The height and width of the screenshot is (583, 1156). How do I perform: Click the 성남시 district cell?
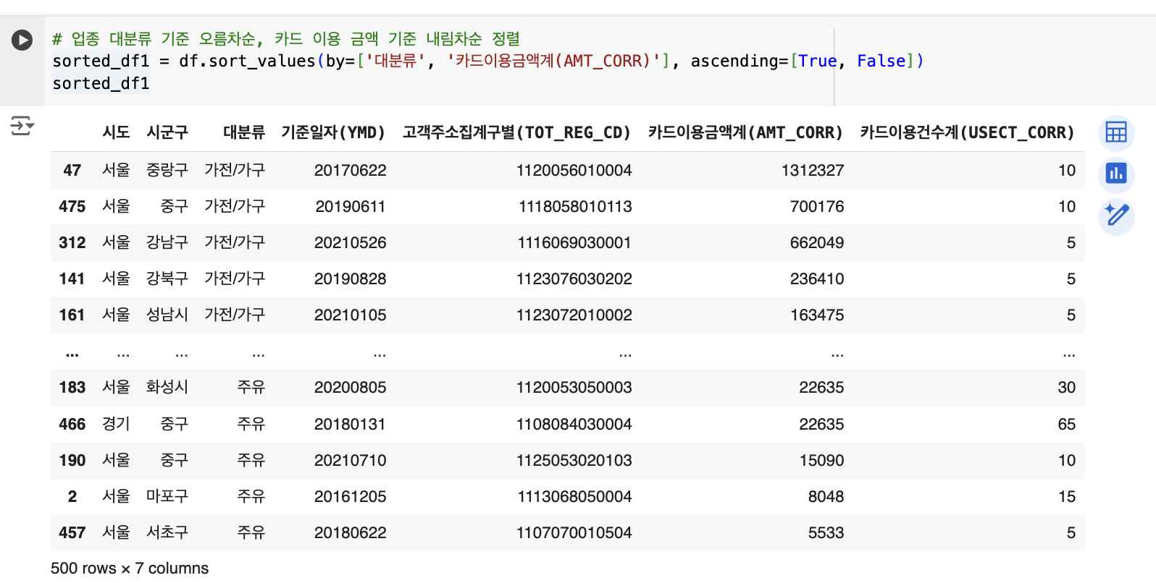(167, 315)
